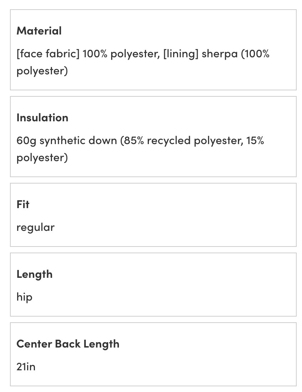
Task: Click the Fit specification card
Action: (x=153, y=215)
